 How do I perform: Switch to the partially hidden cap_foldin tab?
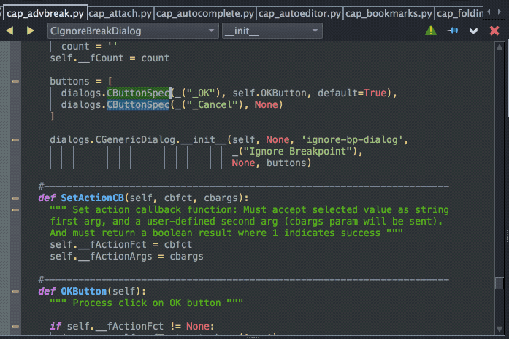click(x=459, y=13)
